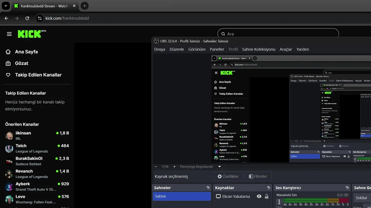Viewport: 371px width, 208px height.
Task: Open the Profil menu in OBS
Action: click(233, 49)
